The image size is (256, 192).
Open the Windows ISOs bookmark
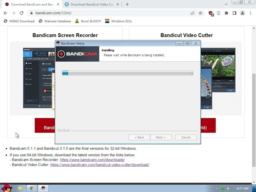tap(118, 21)
